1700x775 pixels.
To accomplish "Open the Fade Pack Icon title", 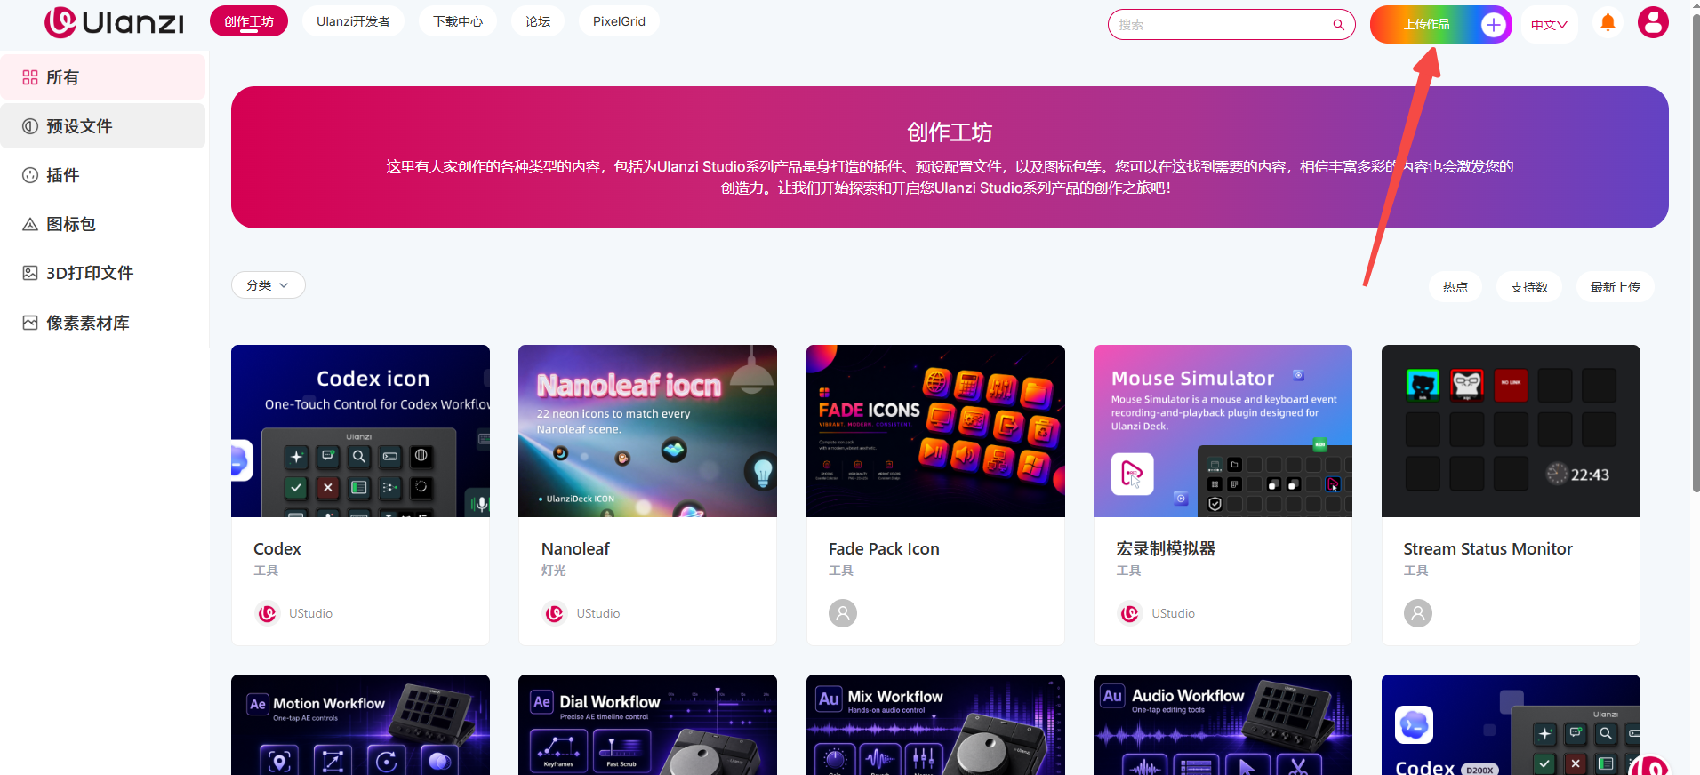I will coord(884,549).
